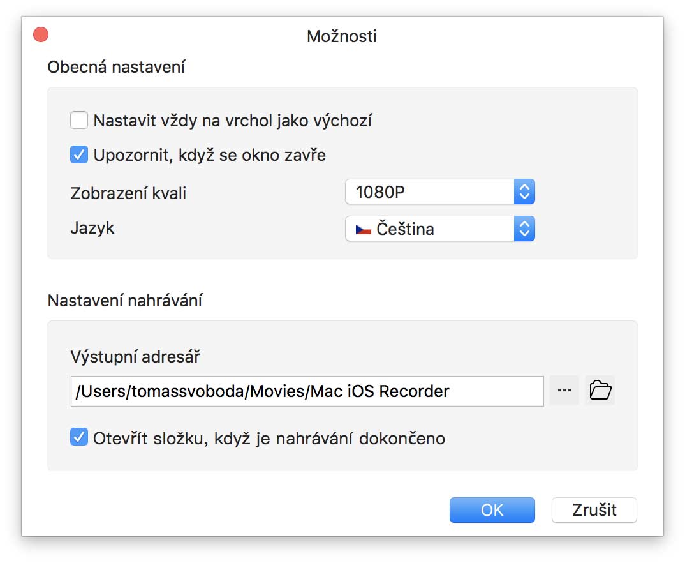Screen dimensions: 685x563
Task: Click the "Jazyk" label
Action: tap(92, 228)
